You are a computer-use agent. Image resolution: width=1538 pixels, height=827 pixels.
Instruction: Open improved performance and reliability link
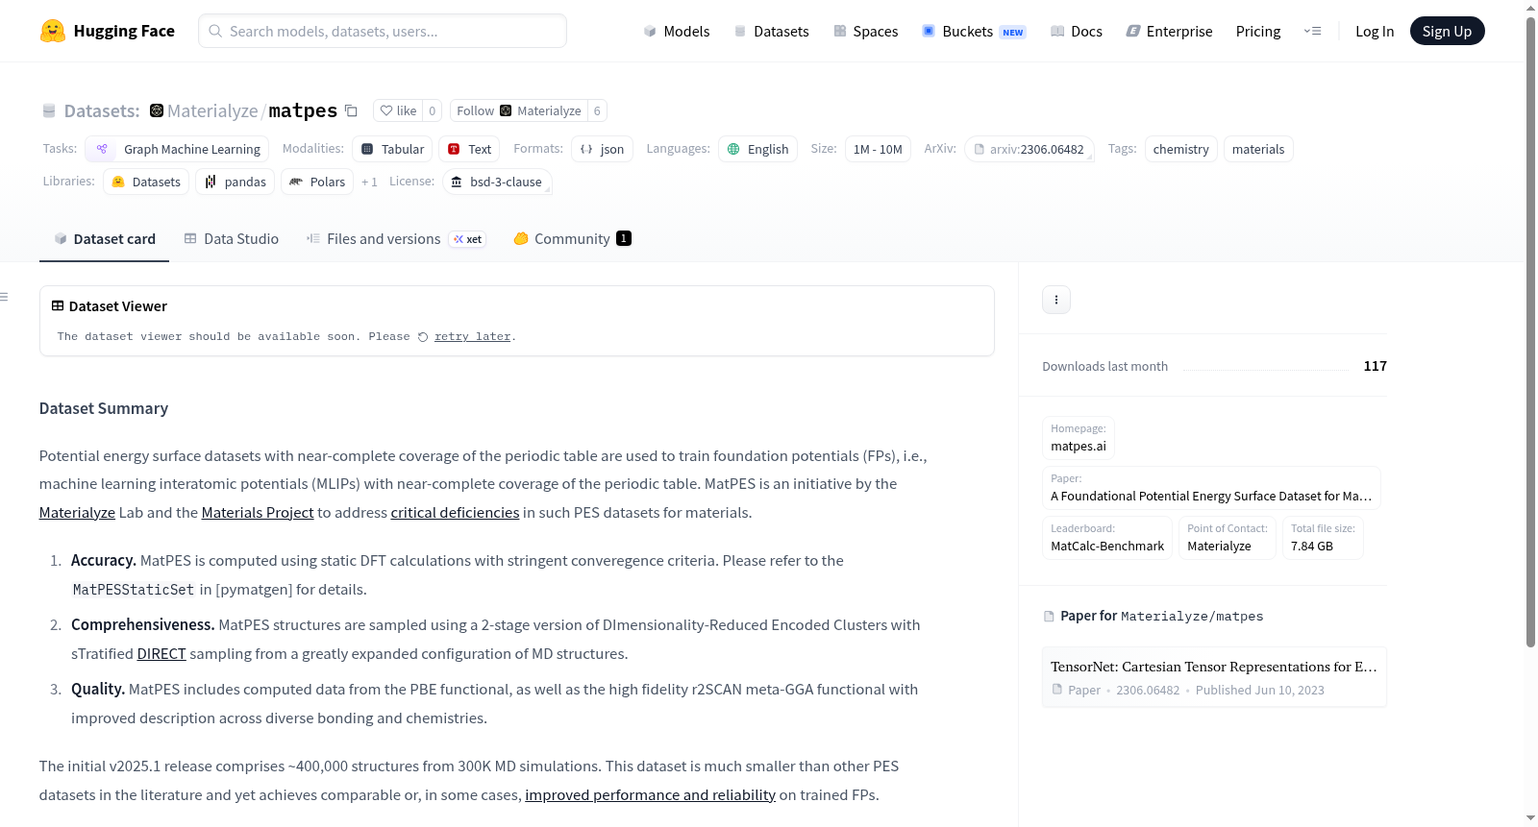[x=650, y=795]
